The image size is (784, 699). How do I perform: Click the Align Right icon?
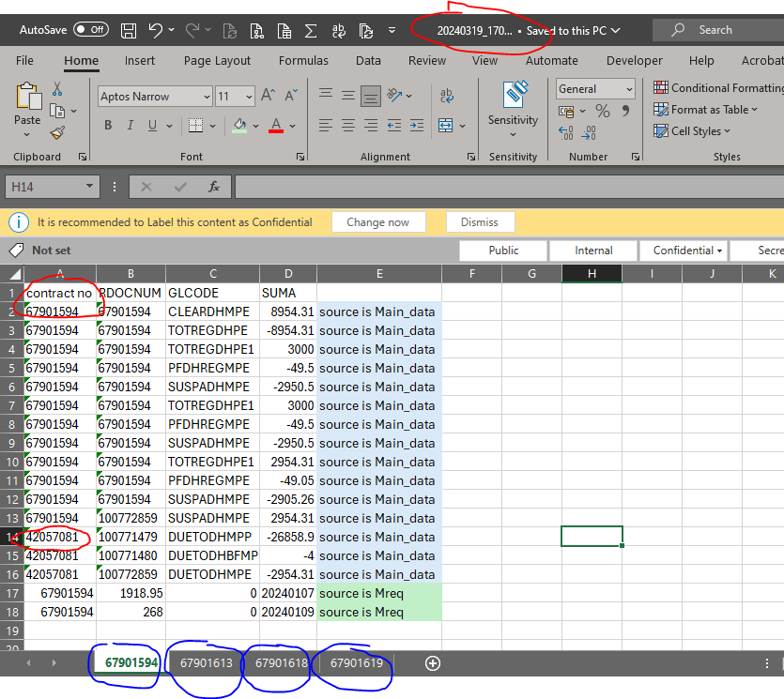[x=371, y=126]
